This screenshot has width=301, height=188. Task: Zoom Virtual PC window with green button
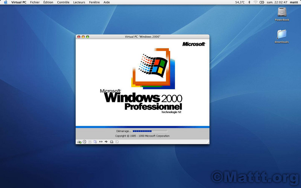coord(88,36)
